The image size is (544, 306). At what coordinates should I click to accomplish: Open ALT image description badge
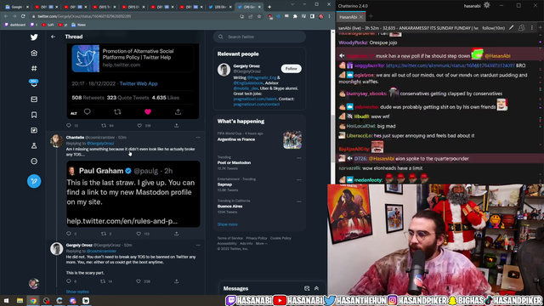[x=74, y=113]
